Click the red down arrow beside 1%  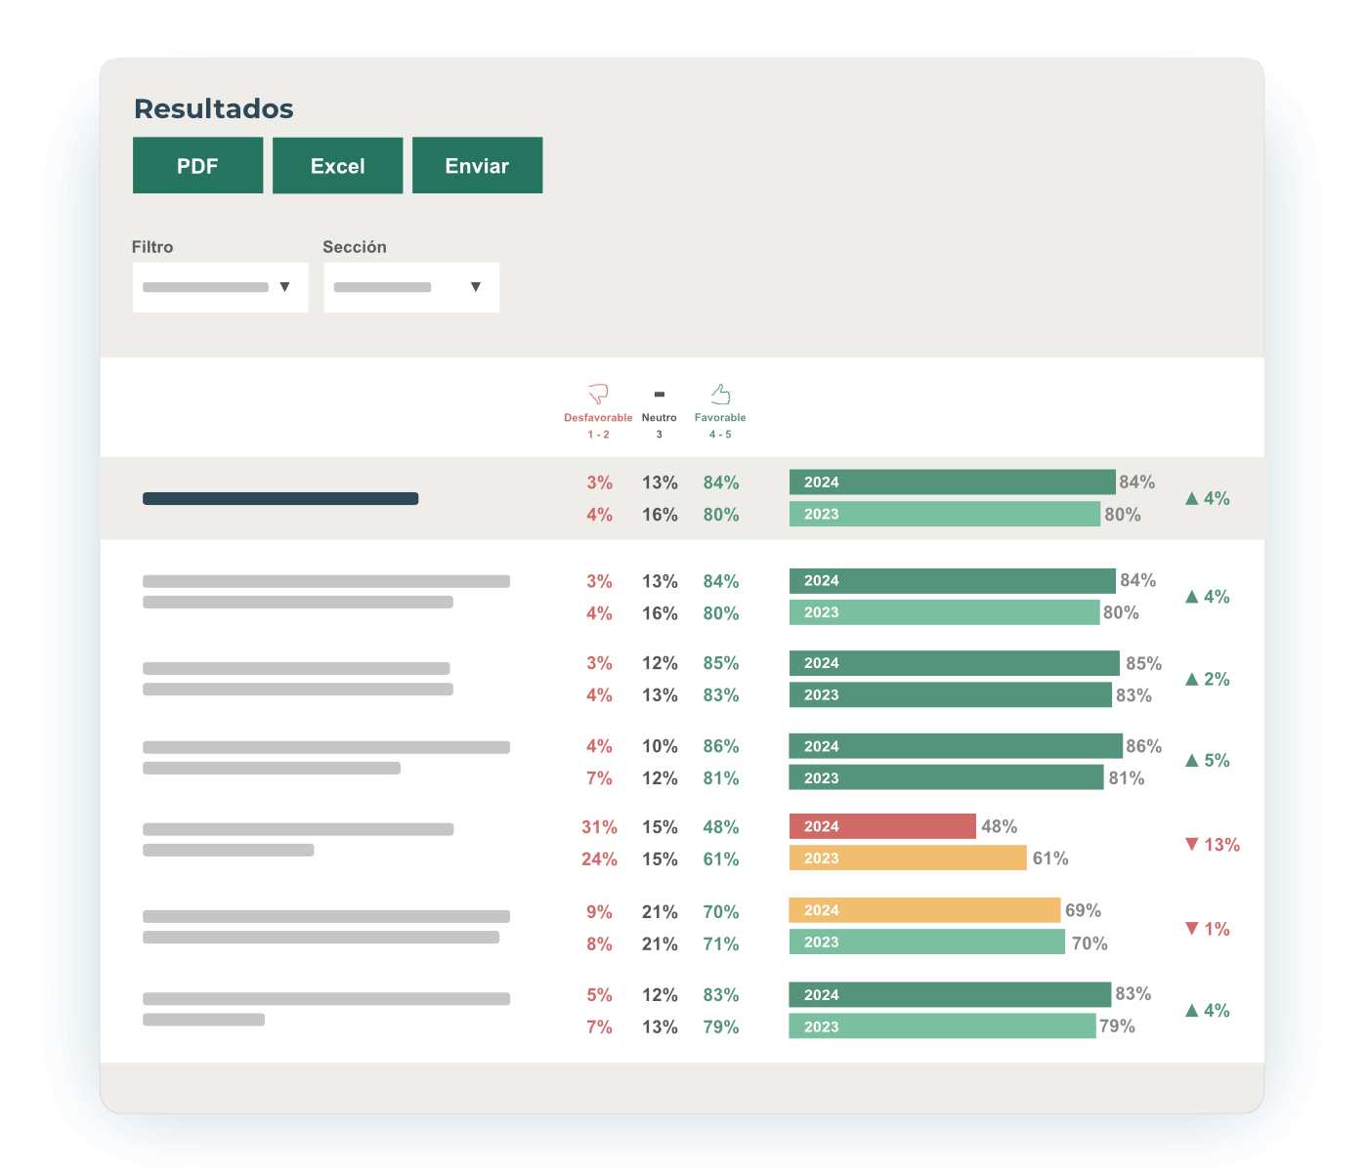[1191, 928]
